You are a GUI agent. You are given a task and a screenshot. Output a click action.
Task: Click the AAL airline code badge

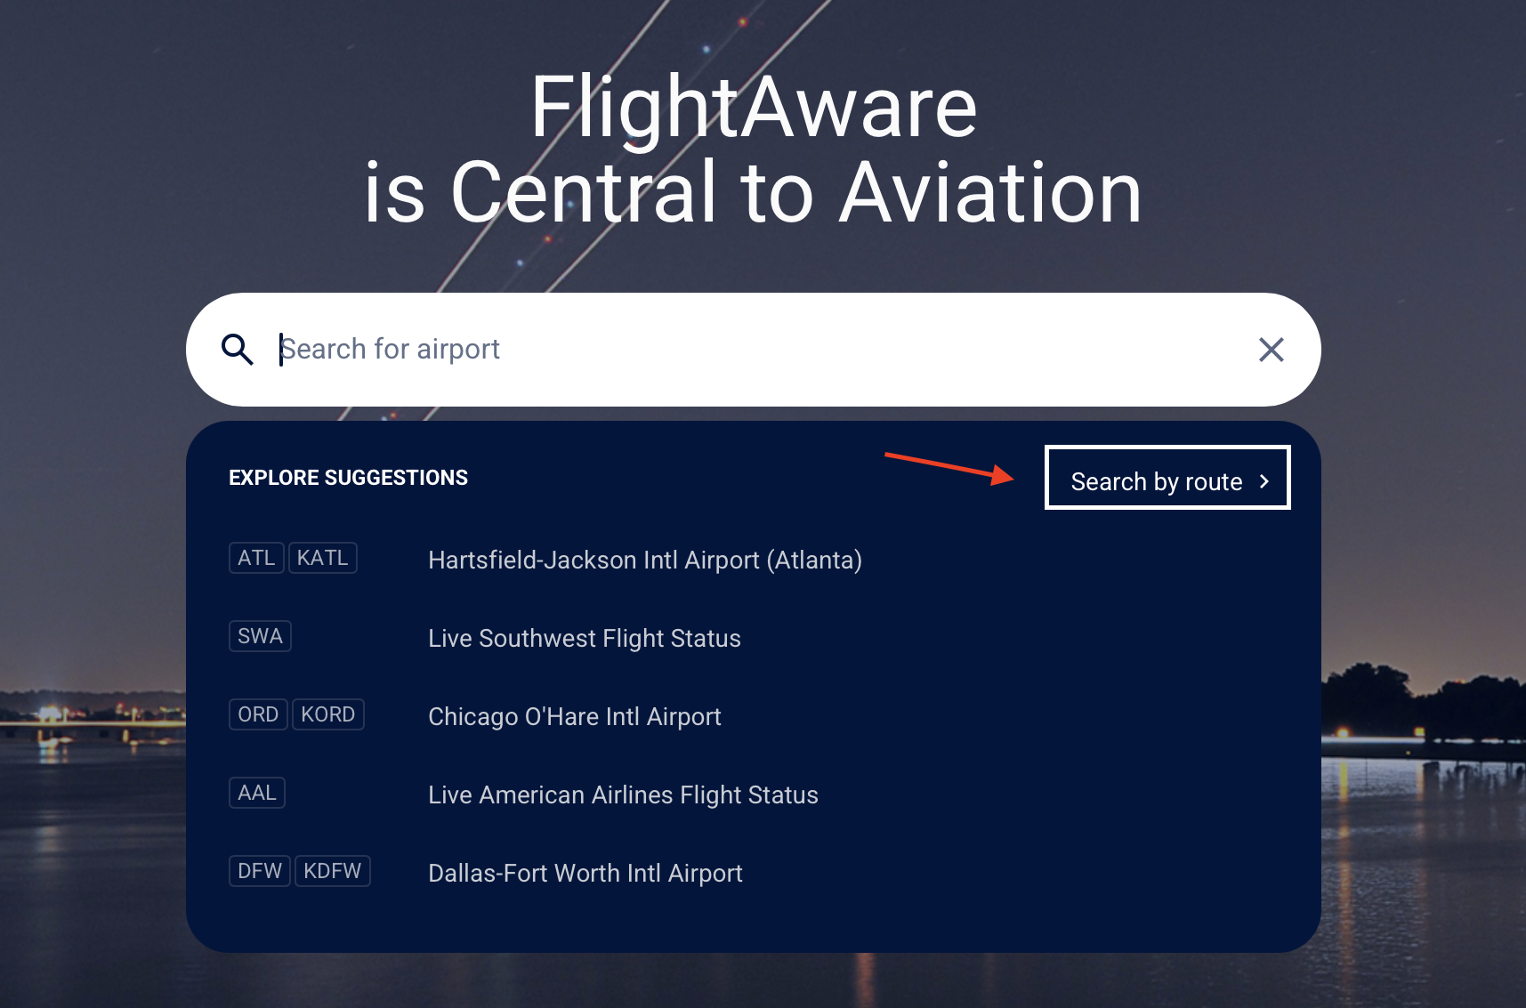[257, 793]
